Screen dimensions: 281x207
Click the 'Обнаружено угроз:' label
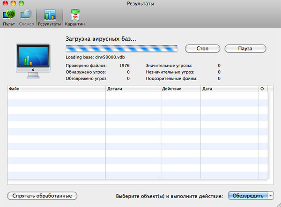[x=86, y=72]
